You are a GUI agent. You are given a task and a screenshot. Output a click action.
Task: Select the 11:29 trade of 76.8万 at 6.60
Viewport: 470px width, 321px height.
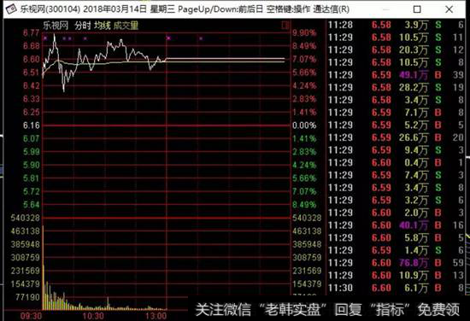coord(396,263)
